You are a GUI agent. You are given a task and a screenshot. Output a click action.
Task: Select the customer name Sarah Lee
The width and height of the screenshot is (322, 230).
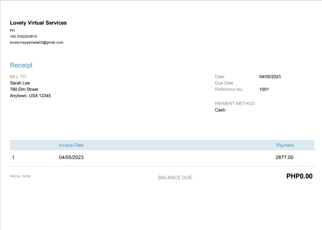pyautogui.click(x=20, y=83)
